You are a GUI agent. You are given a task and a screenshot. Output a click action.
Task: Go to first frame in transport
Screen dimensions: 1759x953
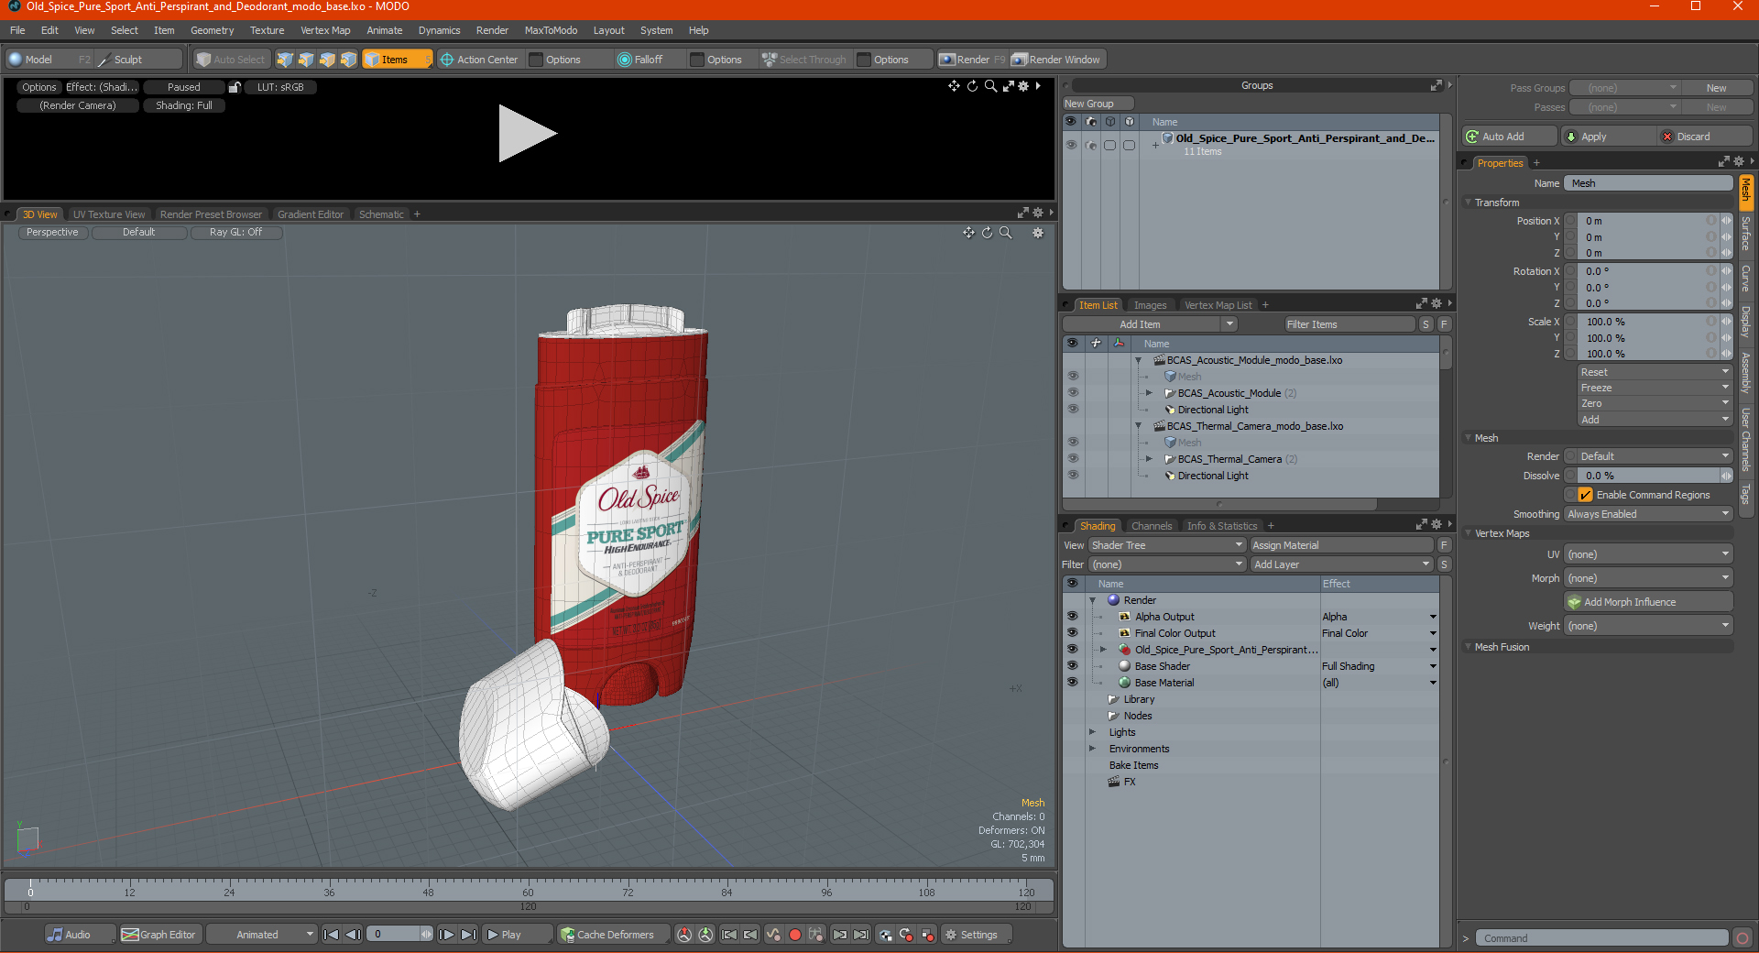(x=332, y=935)
